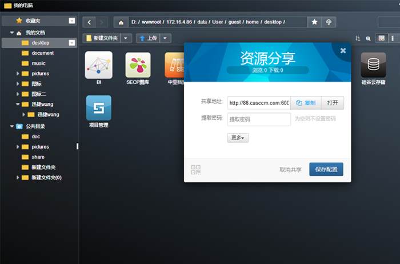The image size is (400, 264).
Task: Select the document folder in sidebar
Action: [x=42, y=53]
